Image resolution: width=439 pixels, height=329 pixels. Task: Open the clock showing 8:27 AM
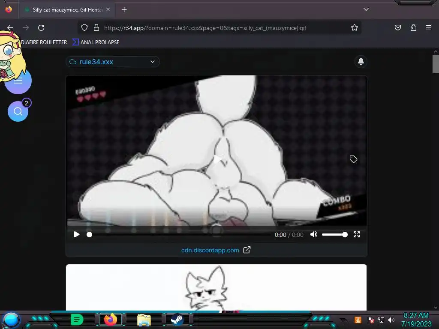click(x=416, y=320)
